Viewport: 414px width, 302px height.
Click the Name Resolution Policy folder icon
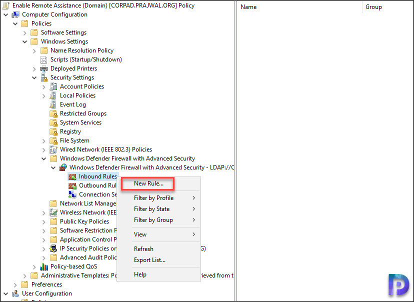pyautogui.click(x=44, y=50)
